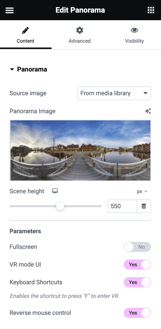Collapse the Panorama section

click(x=12, y=69)
